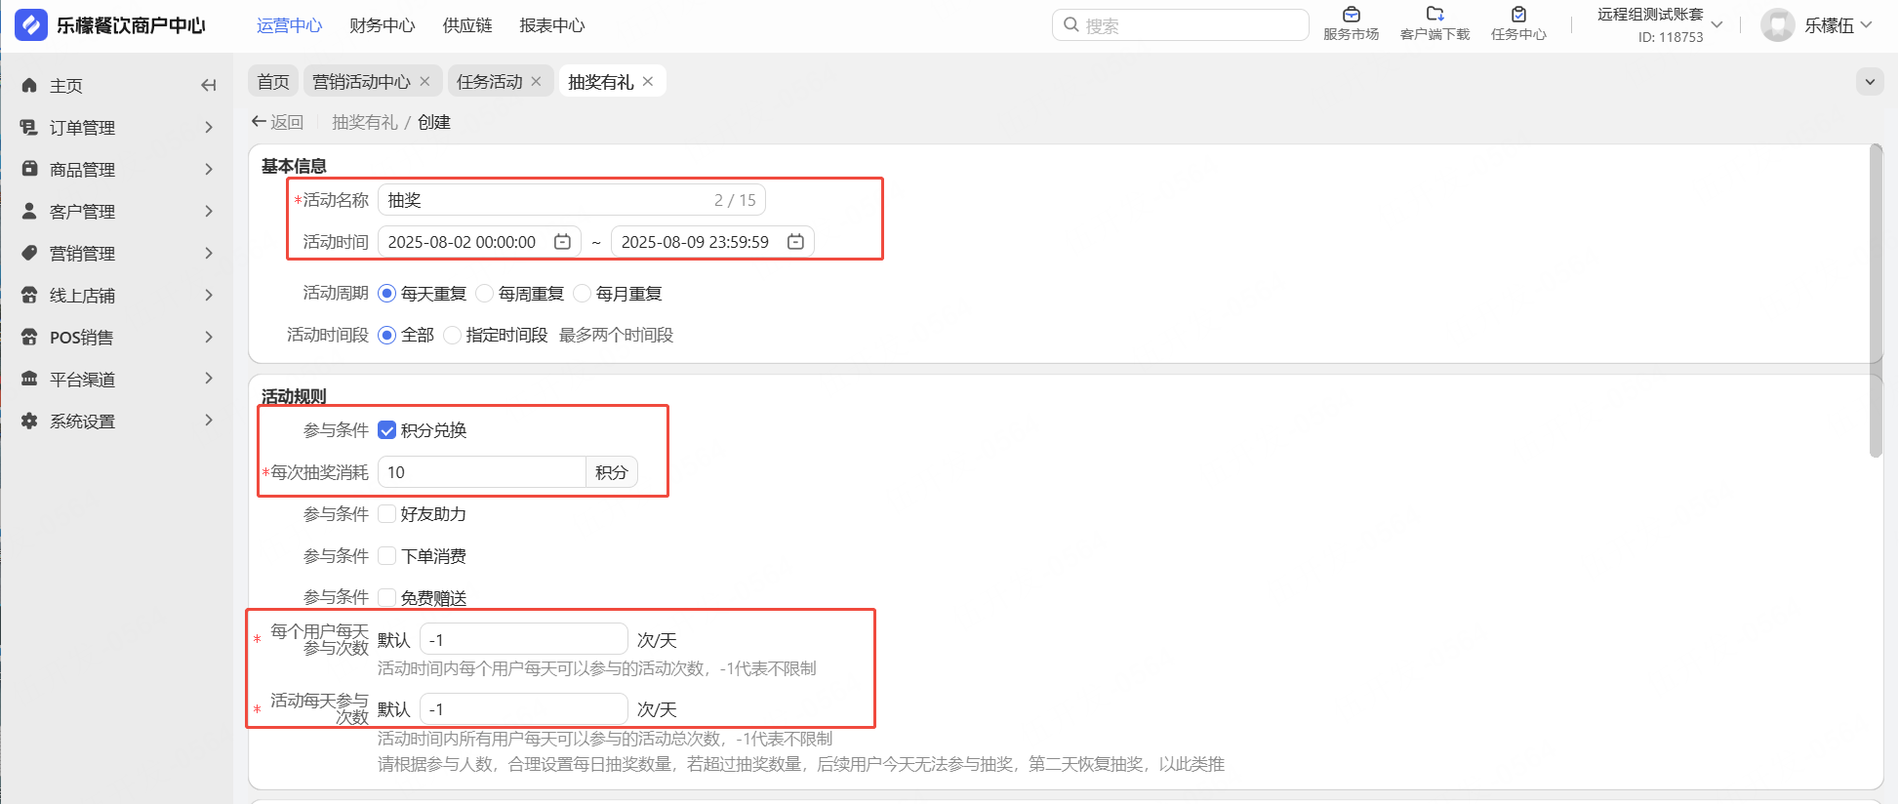The width and height of the screenshot is (1899, 804).
Task: Click the 活动名称 input containing 抽奖
Action: pos(572,200)
